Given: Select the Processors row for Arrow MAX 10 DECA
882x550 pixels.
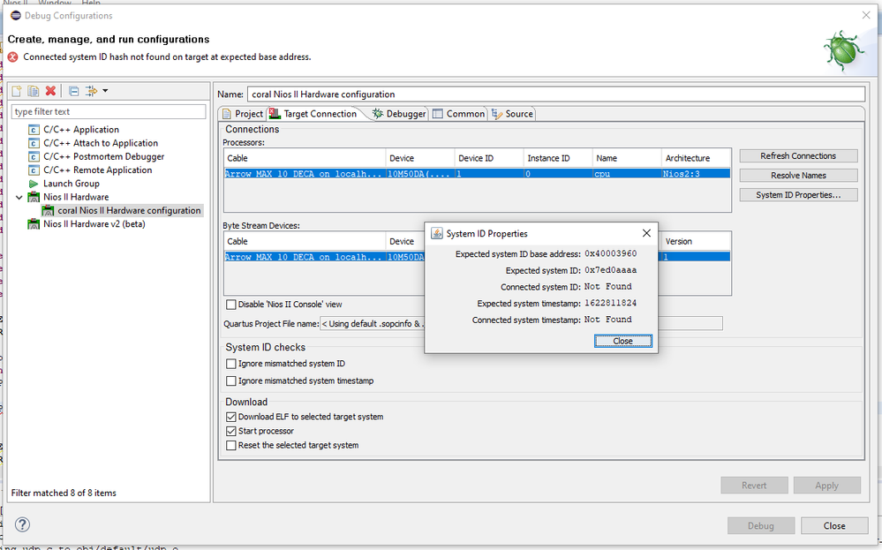Looking at the screenshot, I should pyautogui.click(x=477, y=174).
